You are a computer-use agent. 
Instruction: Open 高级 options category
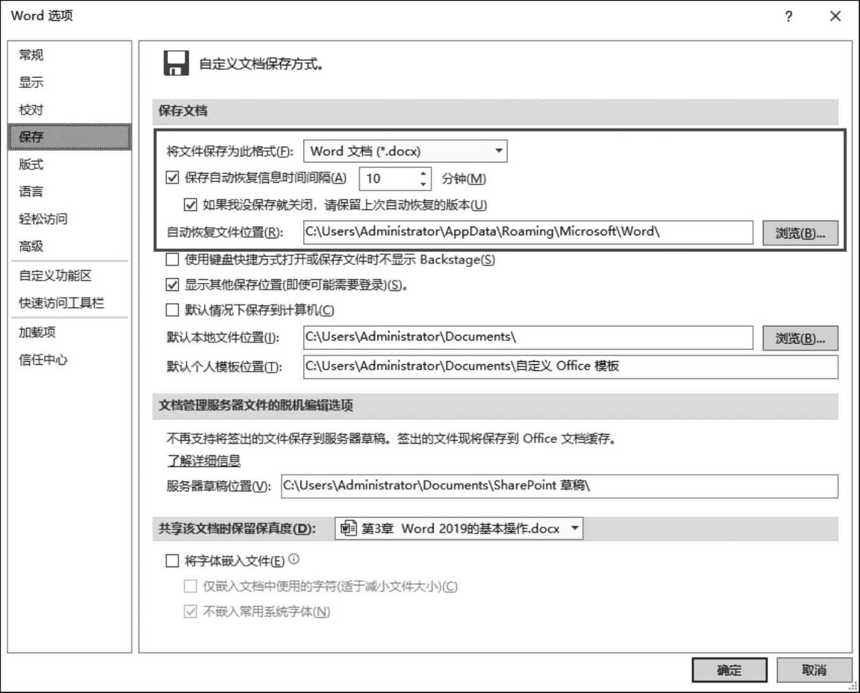click(x=70, y=246)
